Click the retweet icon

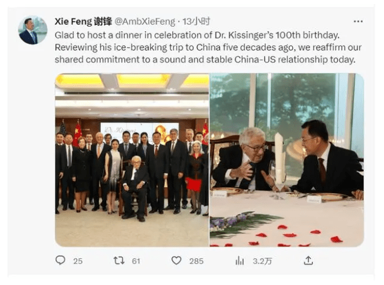point(119,261)
